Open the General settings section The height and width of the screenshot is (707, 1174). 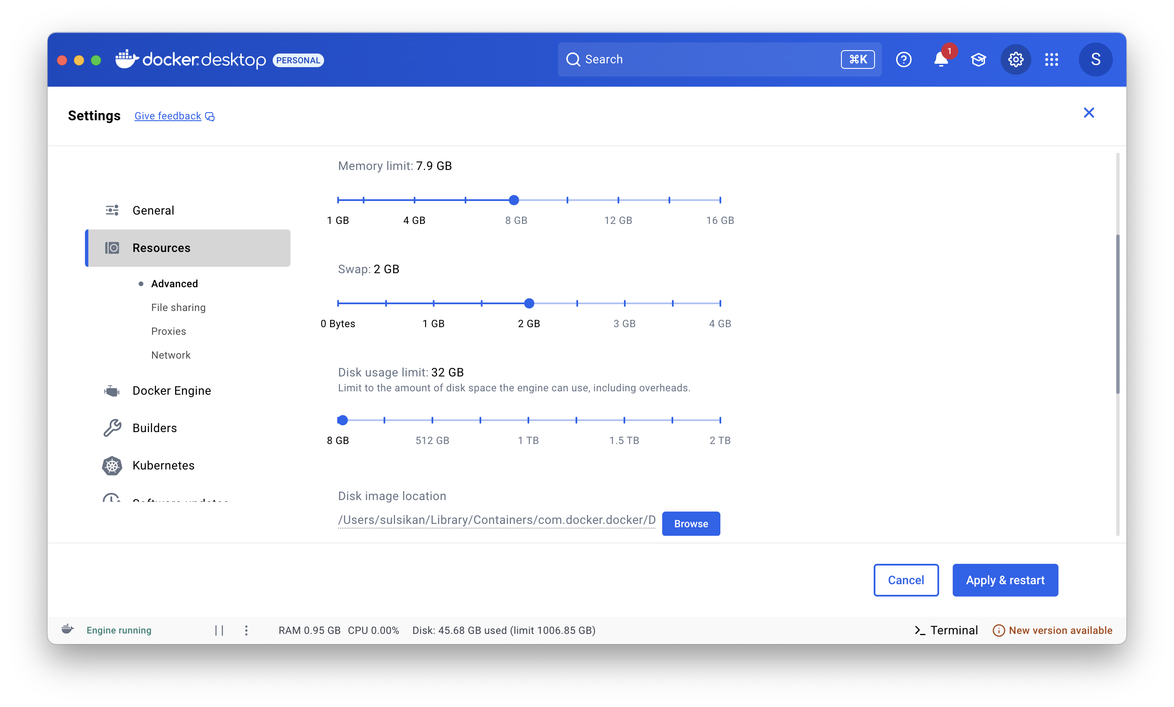point(153,210)
